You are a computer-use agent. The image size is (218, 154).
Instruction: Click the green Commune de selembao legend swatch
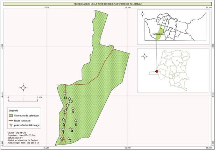click(x=11, y=115)
